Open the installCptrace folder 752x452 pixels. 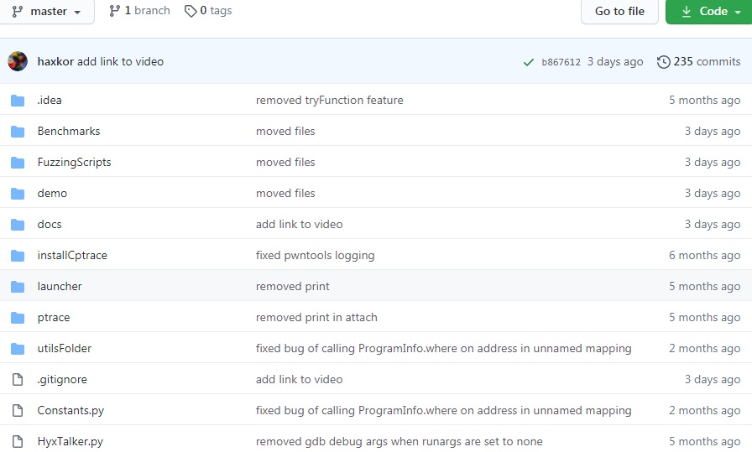click(72, 255)
